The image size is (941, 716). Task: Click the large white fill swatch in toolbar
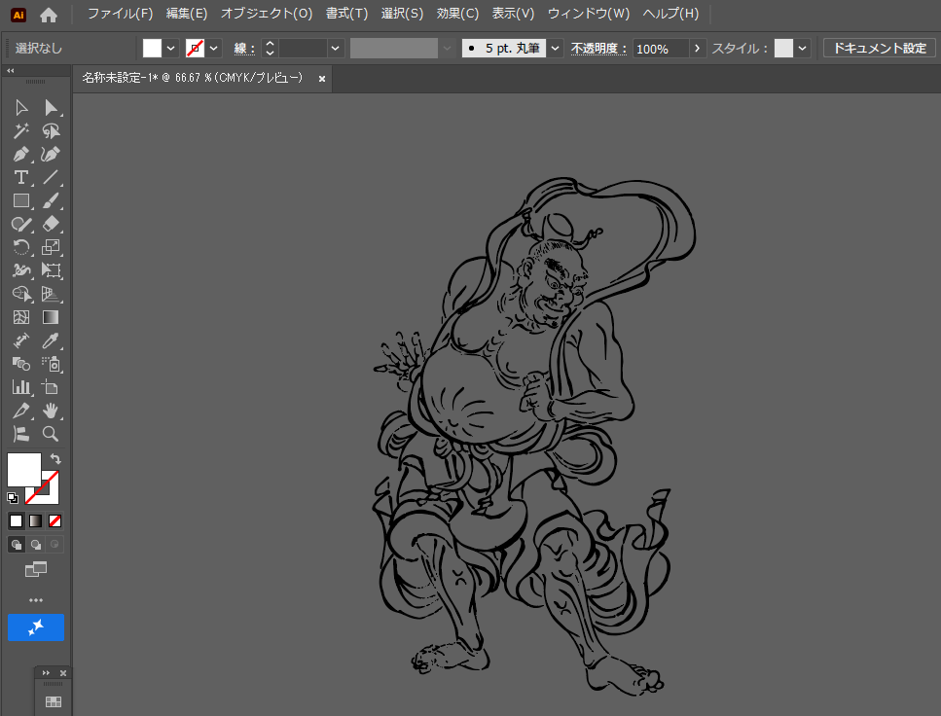[24, 470]
